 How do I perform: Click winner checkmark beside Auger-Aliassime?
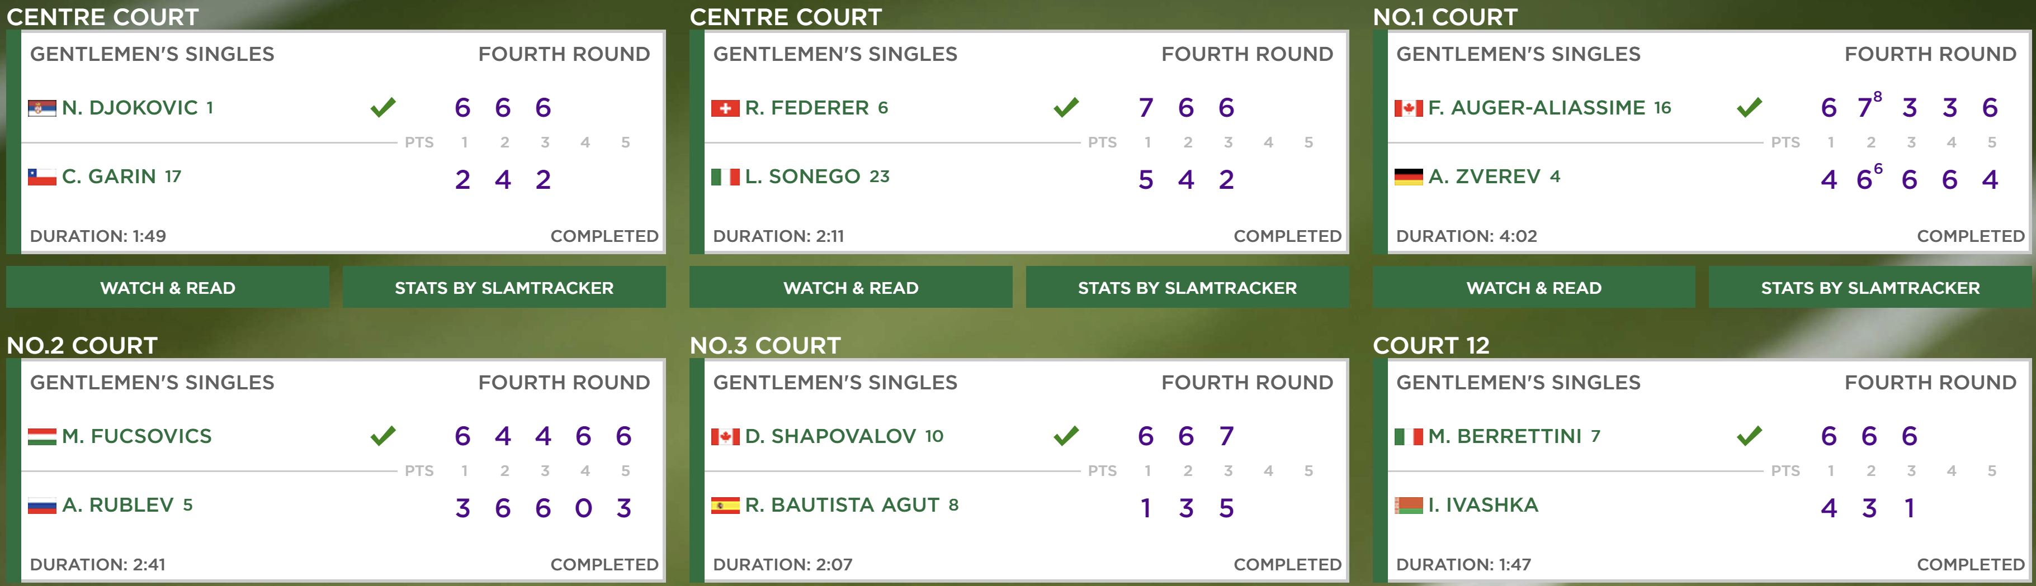(x=1750, y=107)
